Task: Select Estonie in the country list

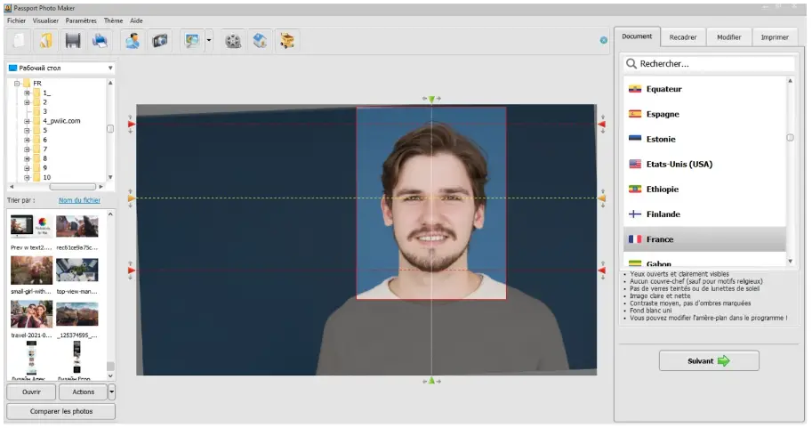Action: tap(704, 139)
